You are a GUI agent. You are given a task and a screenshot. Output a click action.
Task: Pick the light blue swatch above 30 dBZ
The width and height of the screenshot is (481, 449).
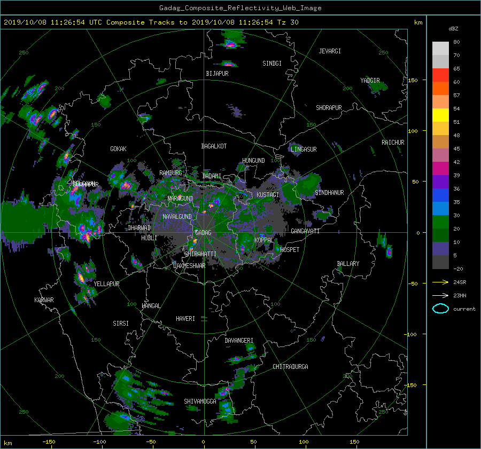440,208
